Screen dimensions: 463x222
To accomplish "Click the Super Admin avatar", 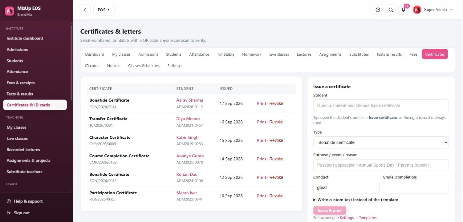I will point(417,10).
